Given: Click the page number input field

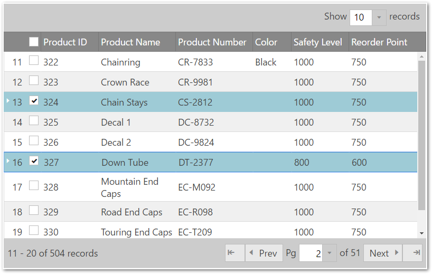Looking at the screenshot, I should pos(311,253).
